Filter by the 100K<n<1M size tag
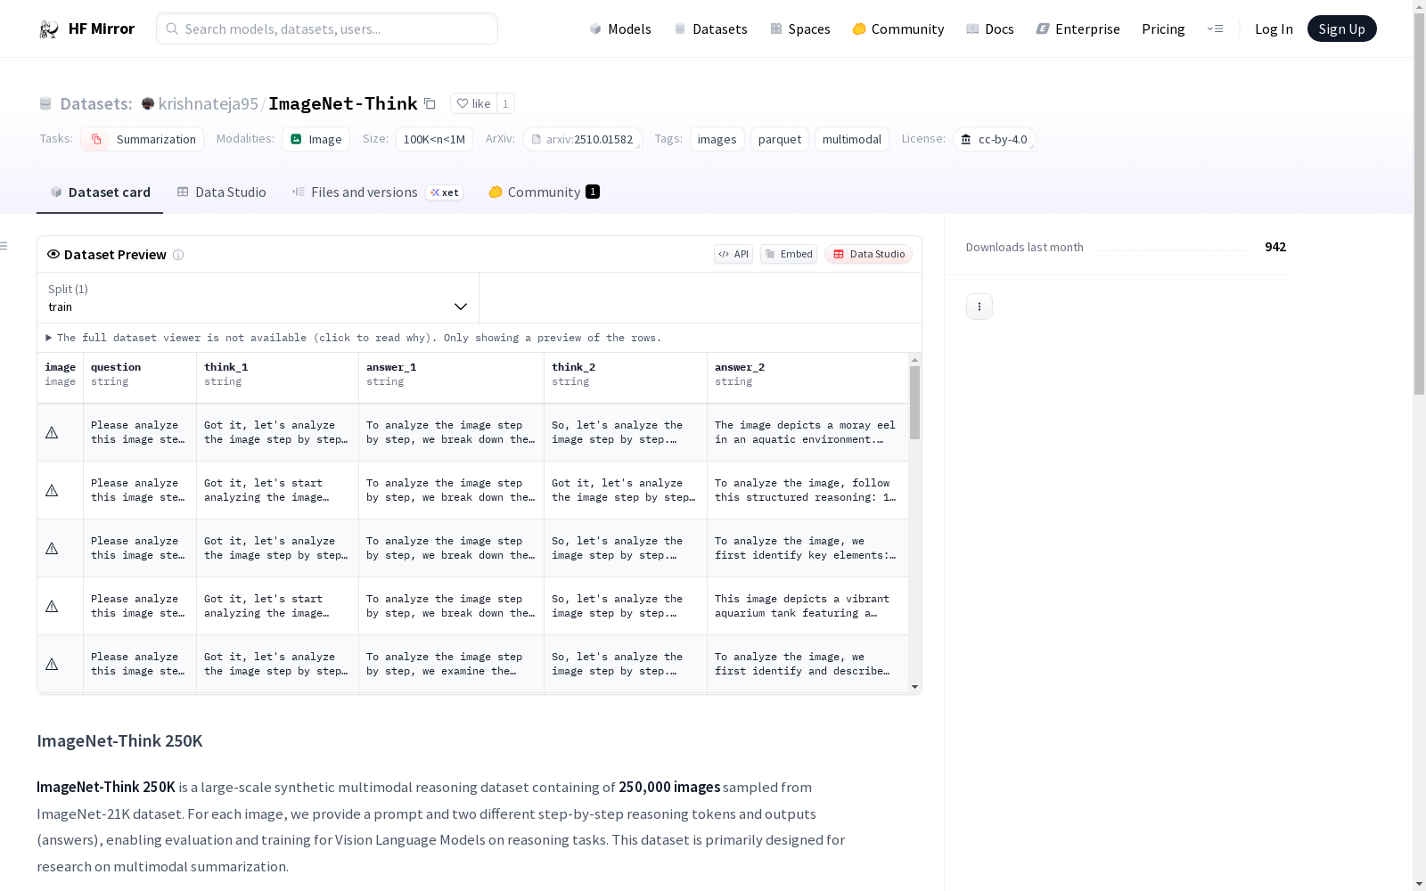 (x=434, y=139)
